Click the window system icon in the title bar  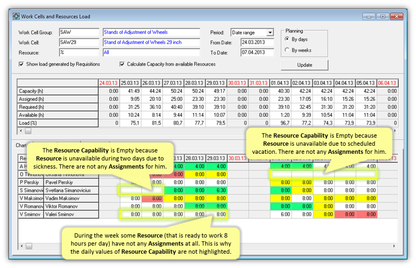(16, 17)
